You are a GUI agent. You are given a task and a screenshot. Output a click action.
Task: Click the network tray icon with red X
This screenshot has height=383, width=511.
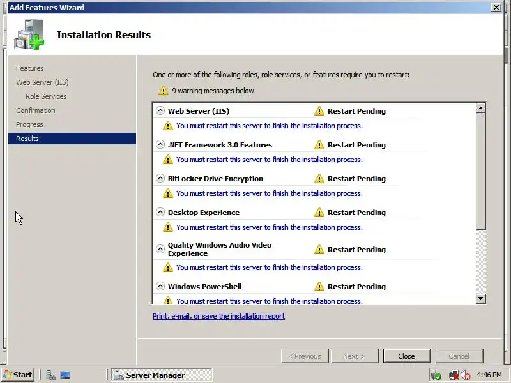click(x=454, y=375)
